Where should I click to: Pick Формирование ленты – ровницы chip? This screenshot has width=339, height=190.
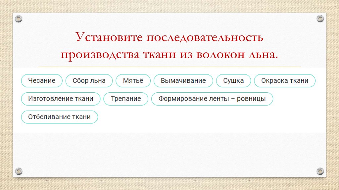(212, 99)
